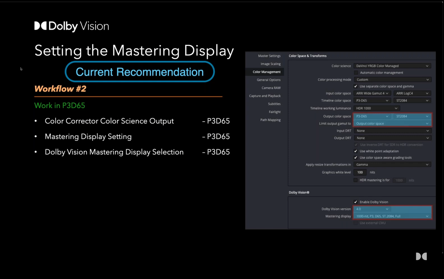Open the Output DRT dropdown
The image size is (444, 279).
[392, 138]
